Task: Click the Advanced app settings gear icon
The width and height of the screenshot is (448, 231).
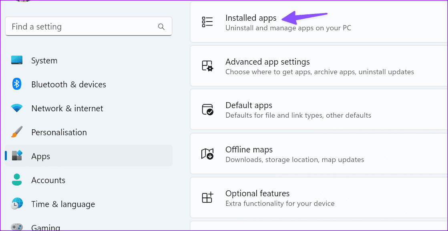Action: [x=207, y=66]
